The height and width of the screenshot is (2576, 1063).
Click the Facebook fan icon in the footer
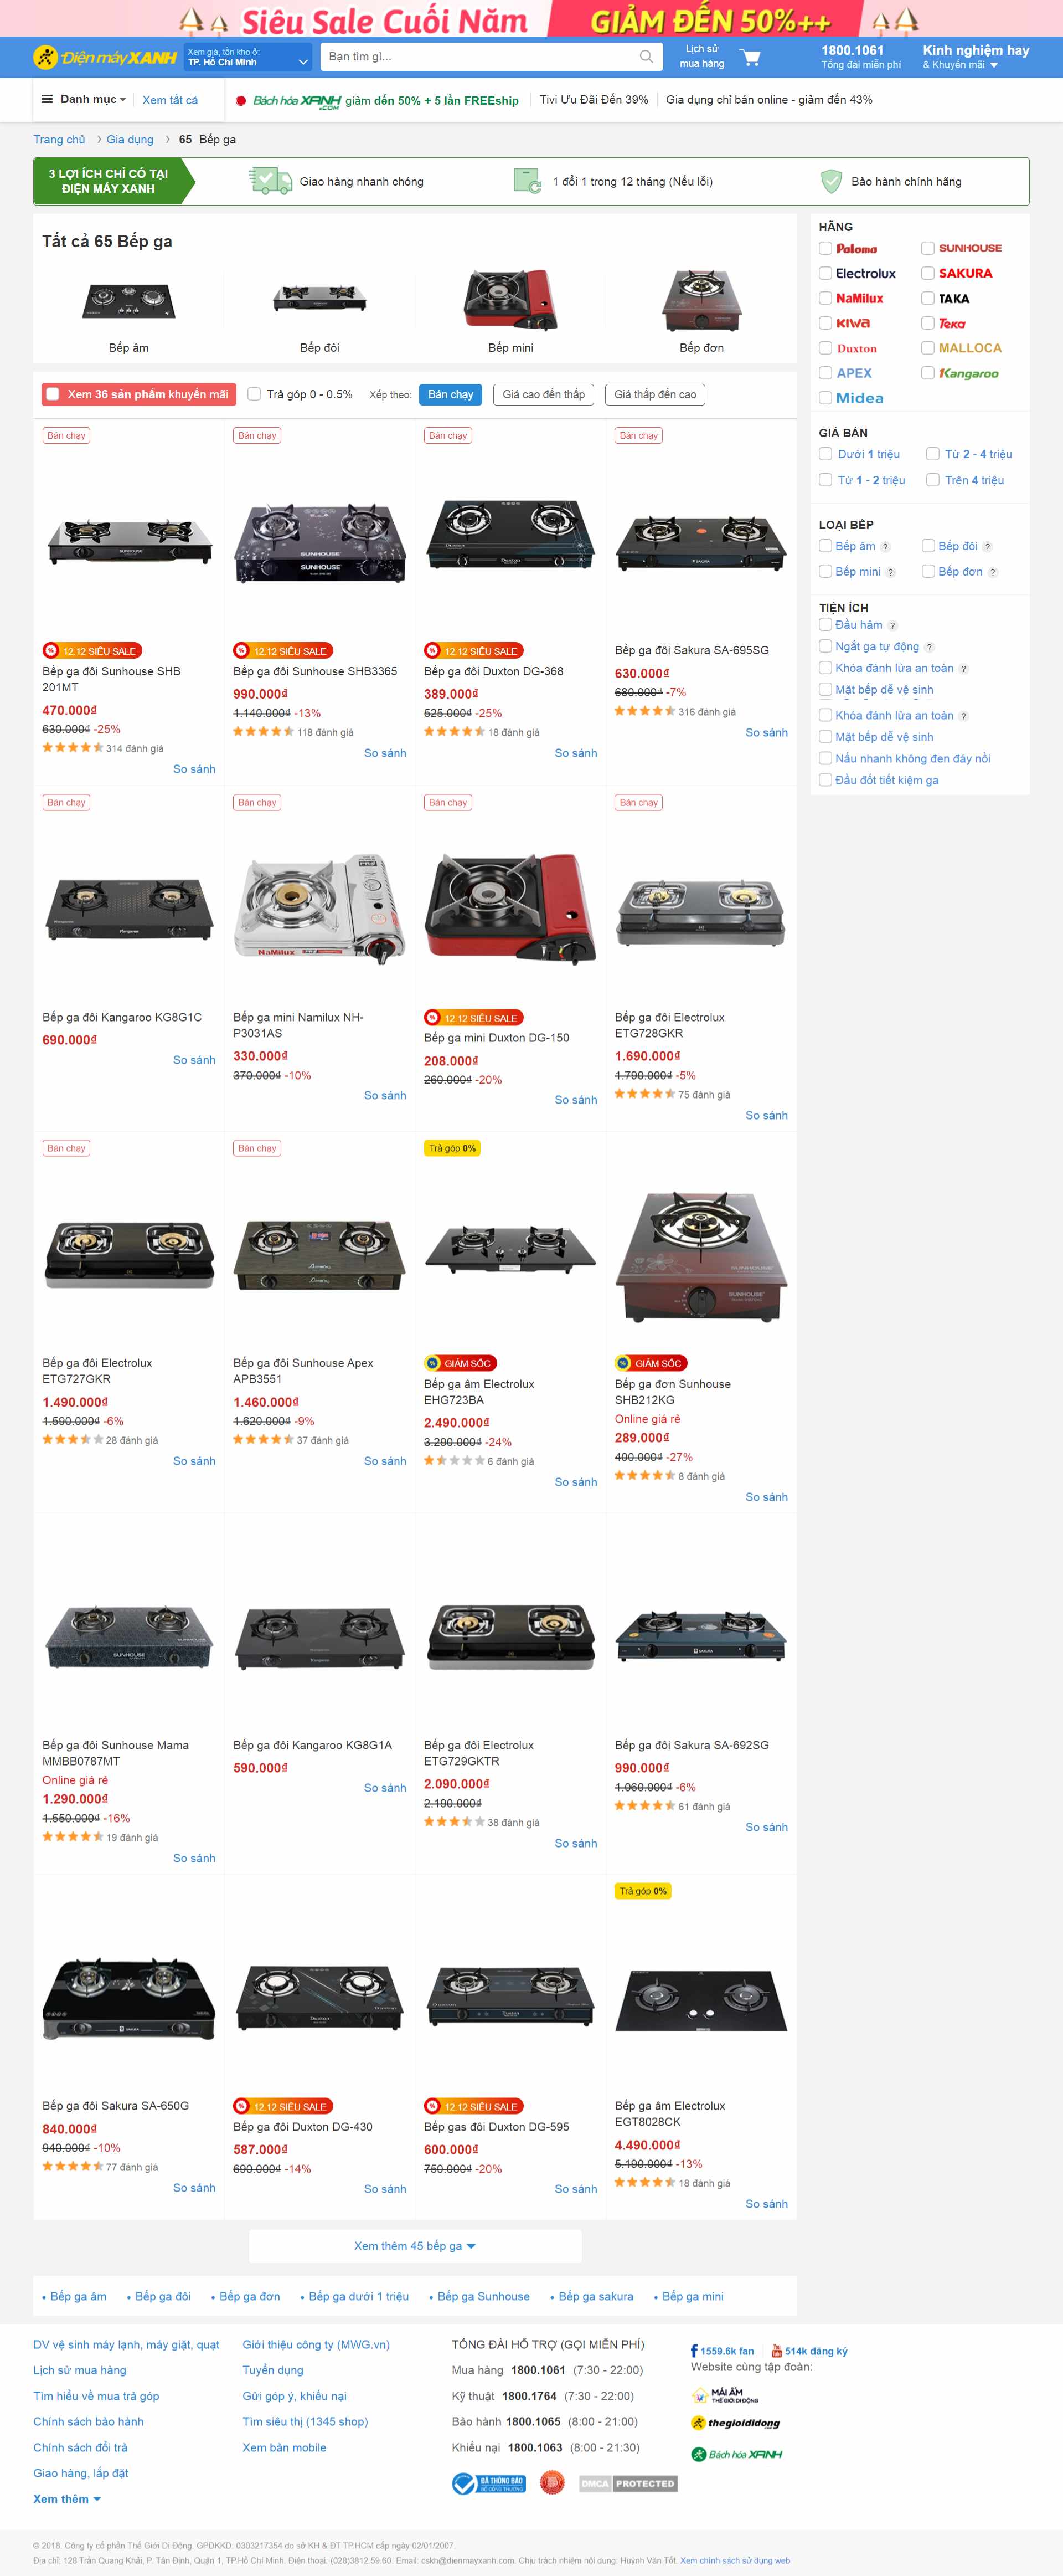click(x=694, y=2351)
